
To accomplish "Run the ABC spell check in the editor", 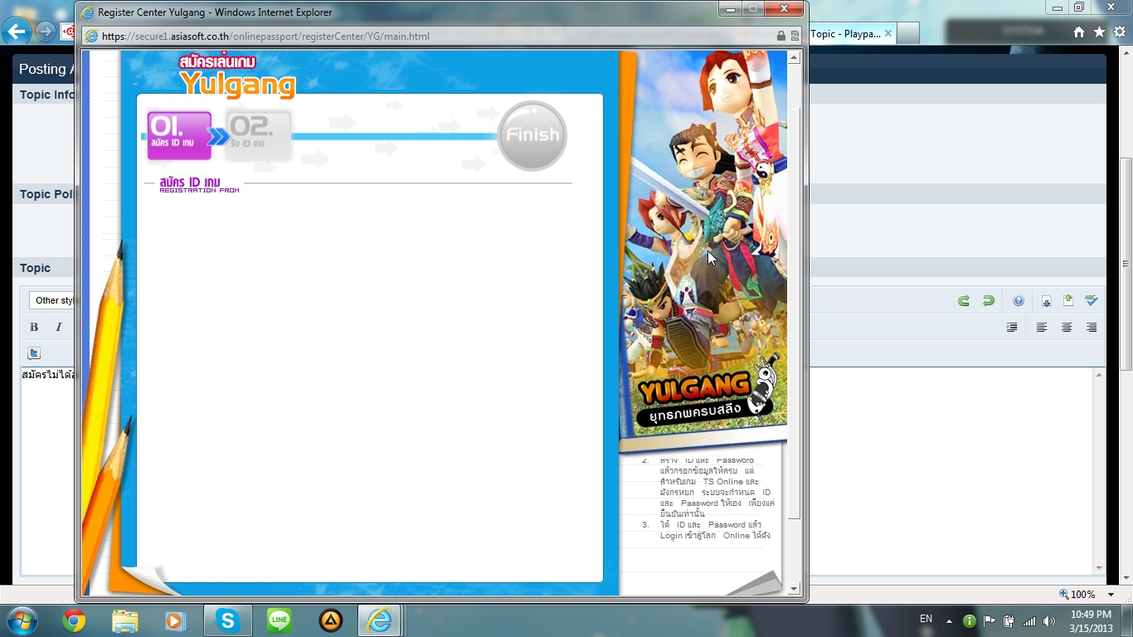I will [x=1092, y=301].
